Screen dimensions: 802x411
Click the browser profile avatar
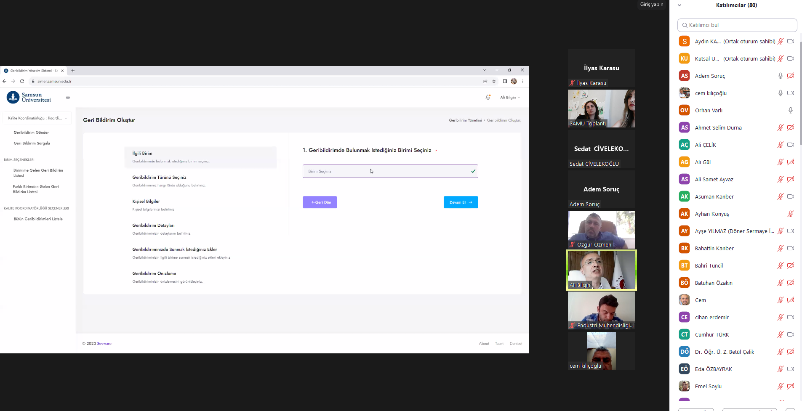pyautogui.click(x=514, y=81)
